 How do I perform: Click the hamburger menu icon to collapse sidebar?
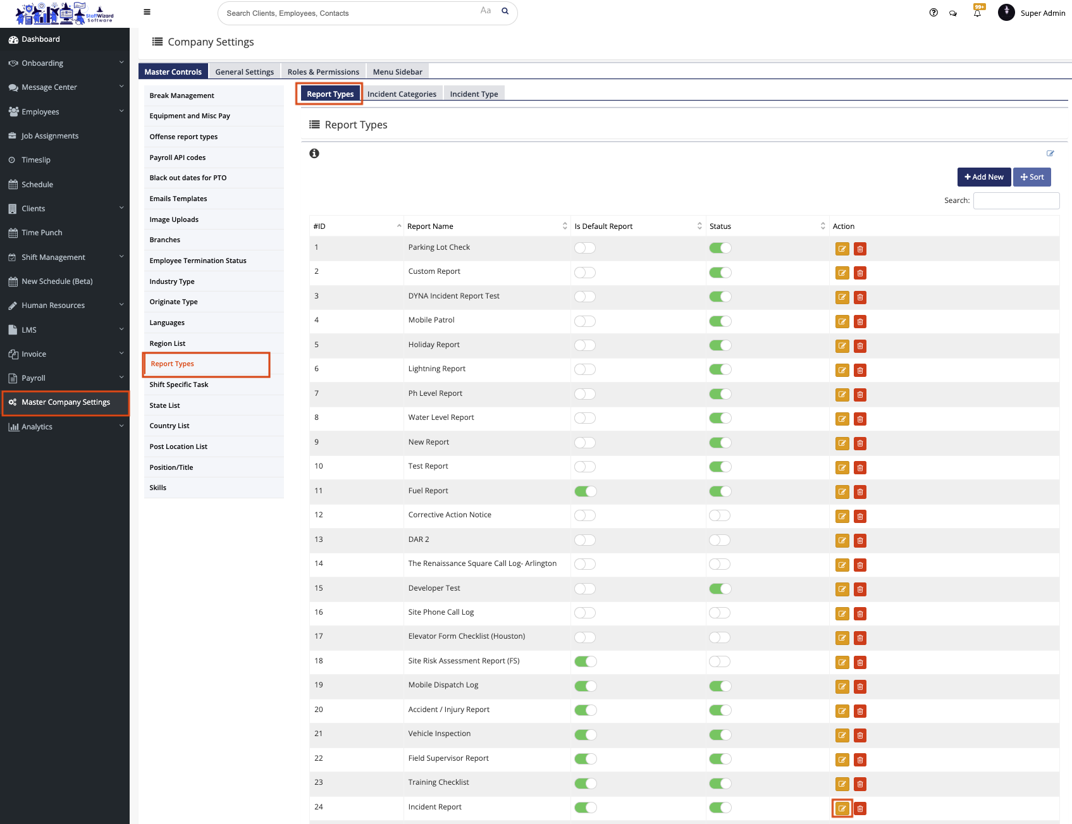[147, 12]
